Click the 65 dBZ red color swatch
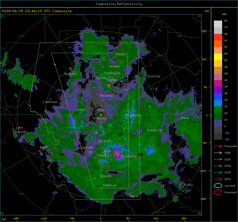The height and width of the screenshot is (222, 238). (x=218, y=37)
